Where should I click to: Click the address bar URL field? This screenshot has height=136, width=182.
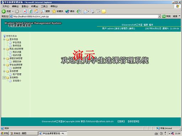click(85, 16)
